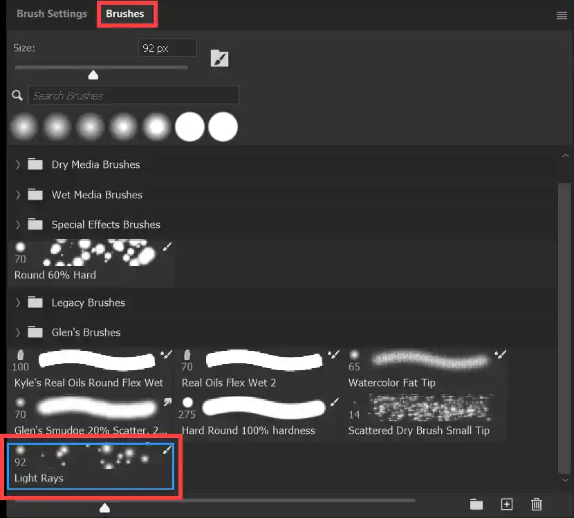Create a new brush group folder
This screenshot has height=518, width=574.
pos(476,504)
